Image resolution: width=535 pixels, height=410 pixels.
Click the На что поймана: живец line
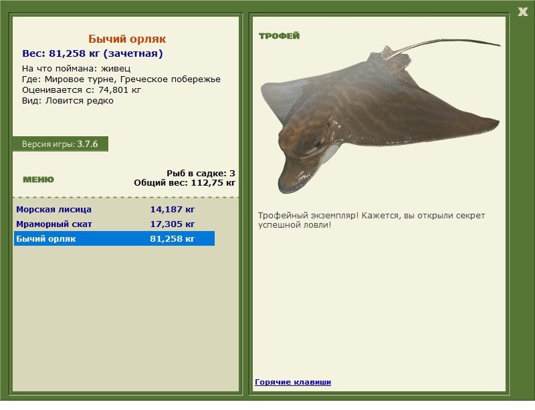[x=76, y=69]
